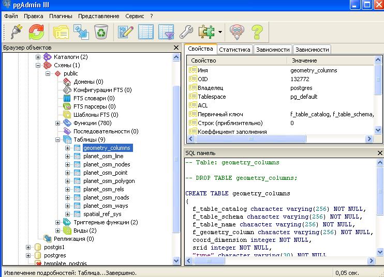Image resolution: width=384 pixels, height=277 pixels.
Task: Refresh the selected object with toolbar icon
Action: (36, 32)
